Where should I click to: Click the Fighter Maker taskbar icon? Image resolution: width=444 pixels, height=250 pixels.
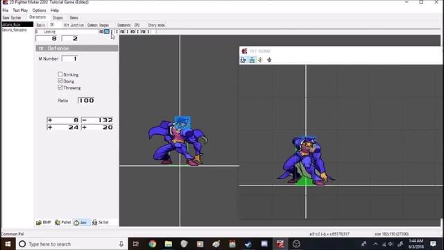[280, 244]
